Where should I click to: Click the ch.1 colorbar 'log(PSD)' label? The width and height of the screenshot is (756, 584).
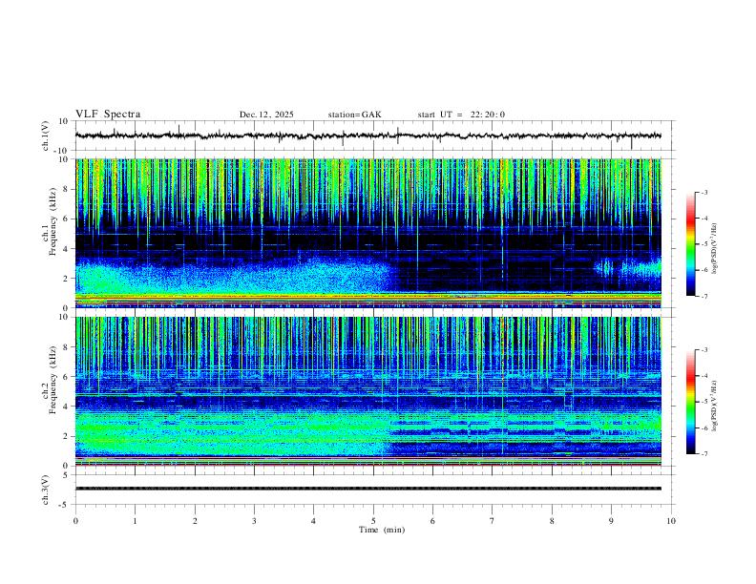[714, 249]
